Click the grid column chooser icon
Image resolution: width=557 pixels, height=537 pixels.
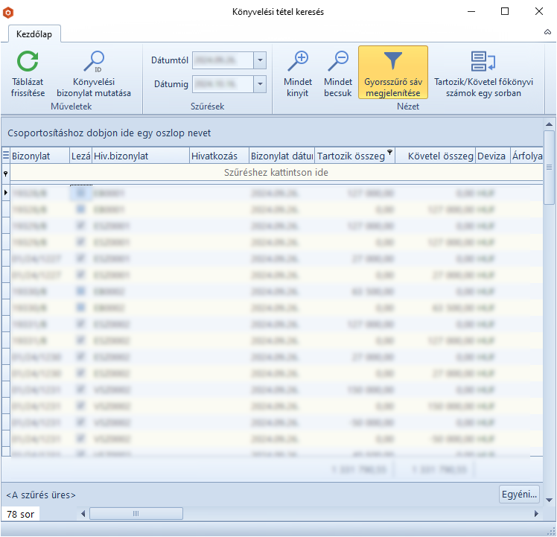[x=6, y=156]
